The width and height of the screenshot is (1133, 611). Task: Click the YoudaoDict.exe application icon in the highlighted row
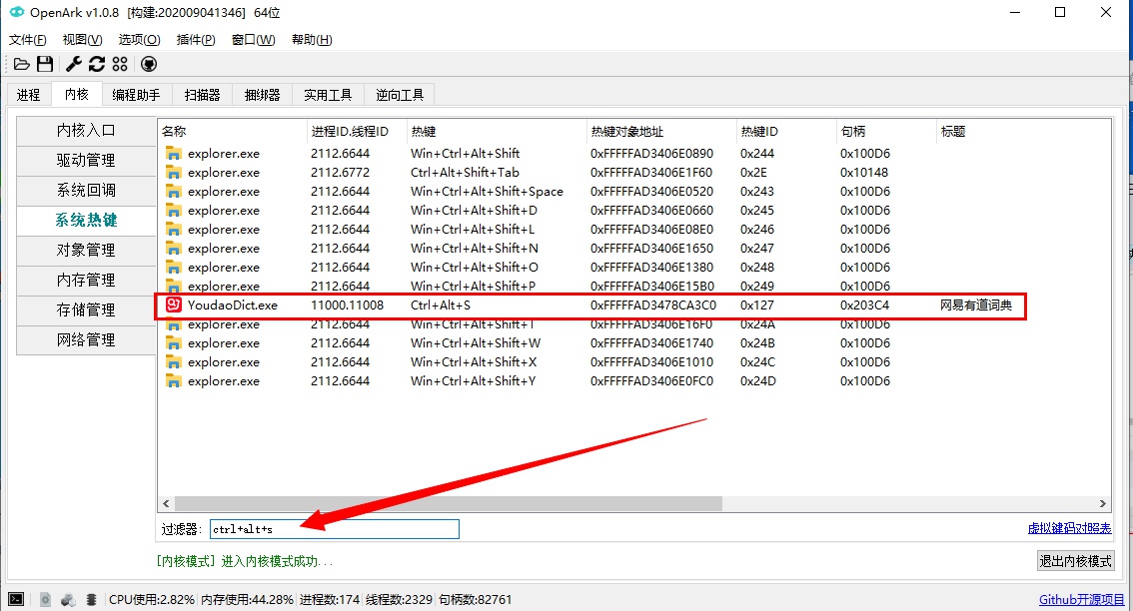click(172, 305)
